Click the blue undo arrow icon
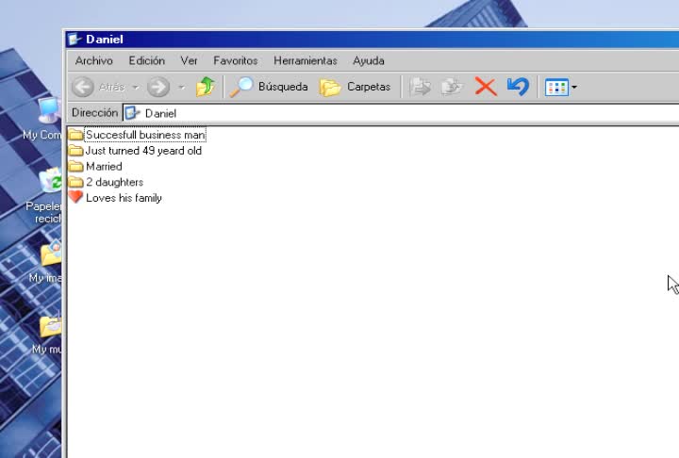This screenshot has height=458, width=679. (518, 87)
